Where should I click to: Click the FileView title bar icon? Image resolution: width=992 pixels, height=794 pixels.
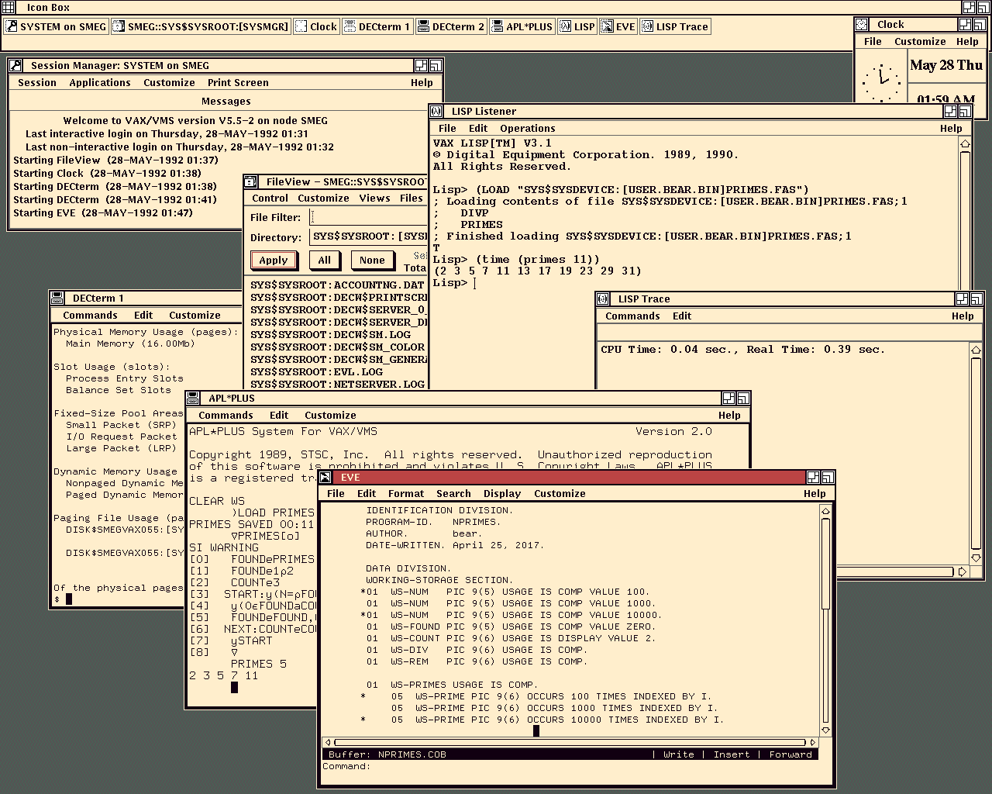coord(251,182)
